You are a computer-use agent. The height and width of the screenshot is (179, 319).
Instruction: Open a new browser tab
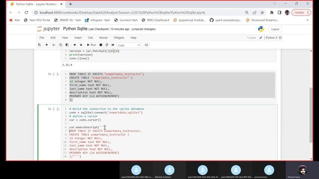pyautogui.click(x=70, y=4)
